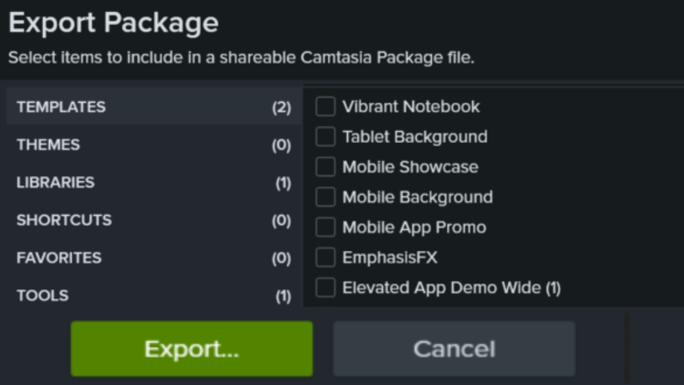Enable the Mobile Showcase checkbox
Image resolution: width=684 pixels, height=385 pixels.
(325, 166)
